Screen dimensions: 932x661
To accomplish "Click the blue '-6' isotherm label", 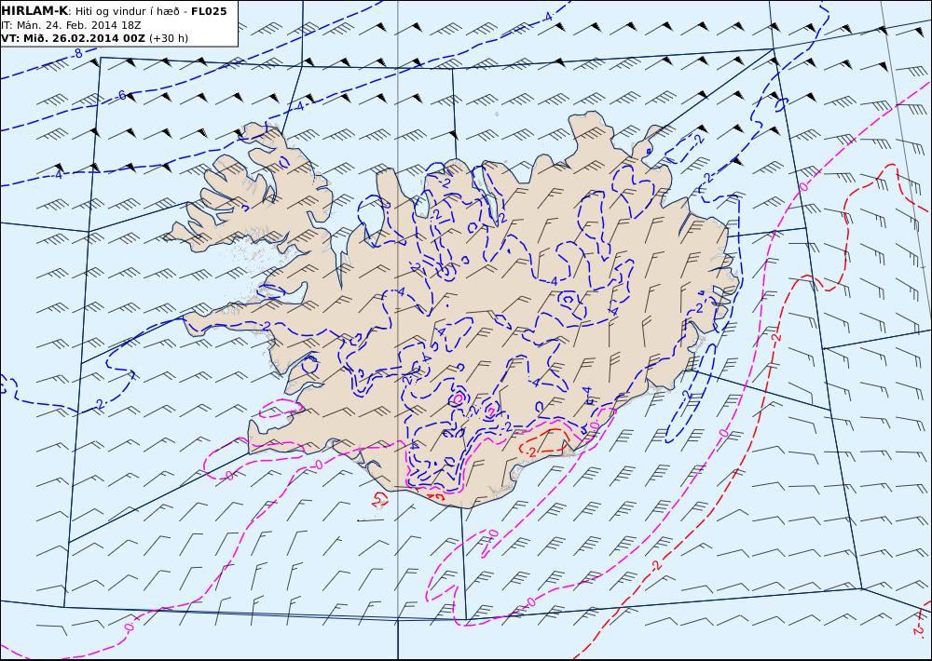I will [x=120, y=95].
